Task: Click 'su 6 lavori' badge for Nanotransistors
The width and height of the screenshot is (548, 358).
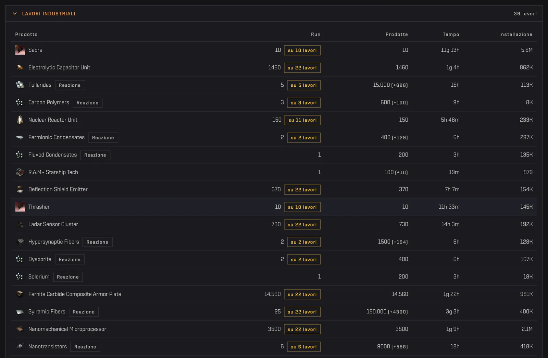Action: [x=303, y=347]
